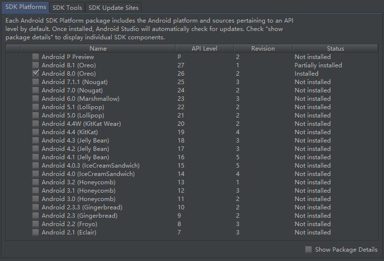Check the Android 4.0.3 (IceCreamSandwich) checkbox
Image resolution: width=384 pixels, height=261 pixels.
[36, 166]
